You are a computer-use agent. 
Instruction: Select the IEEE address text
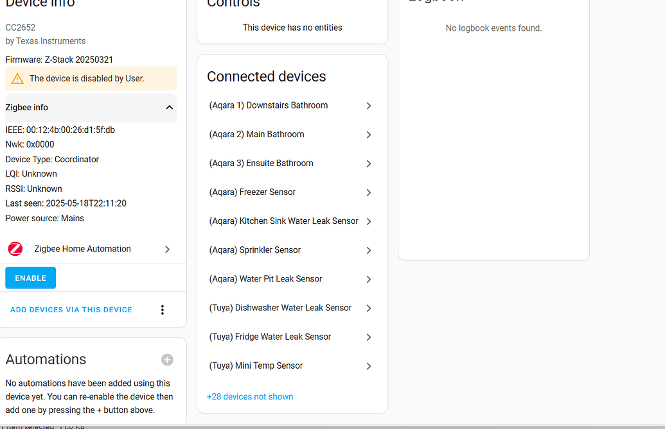(60, 130)
